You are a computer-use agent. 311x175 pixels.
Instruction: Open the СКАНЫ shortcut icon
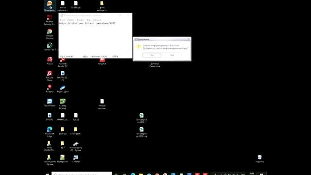[76, 159]
